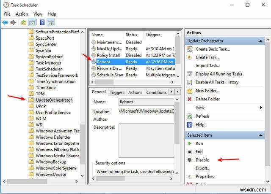The image size is (271, 194).
Task: Click the Task Scheduler title bar clock icon
Action: (6, 5)
